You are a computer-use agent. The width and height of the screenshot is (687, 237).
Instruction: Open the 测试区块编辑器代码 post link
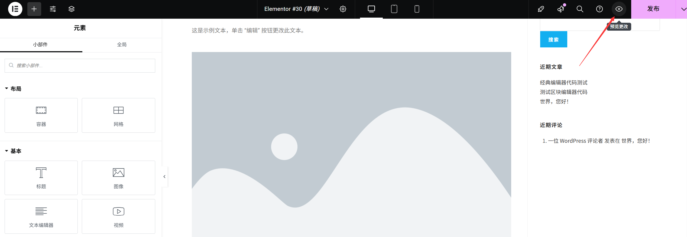[x=563, y=92]
